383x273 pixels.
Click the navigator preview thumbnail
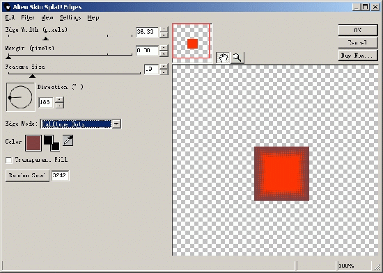coord(191,41)
